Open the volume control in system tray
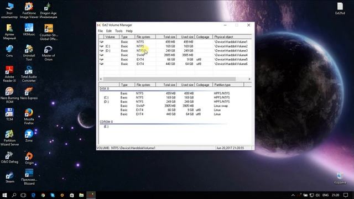 [318, 195]
